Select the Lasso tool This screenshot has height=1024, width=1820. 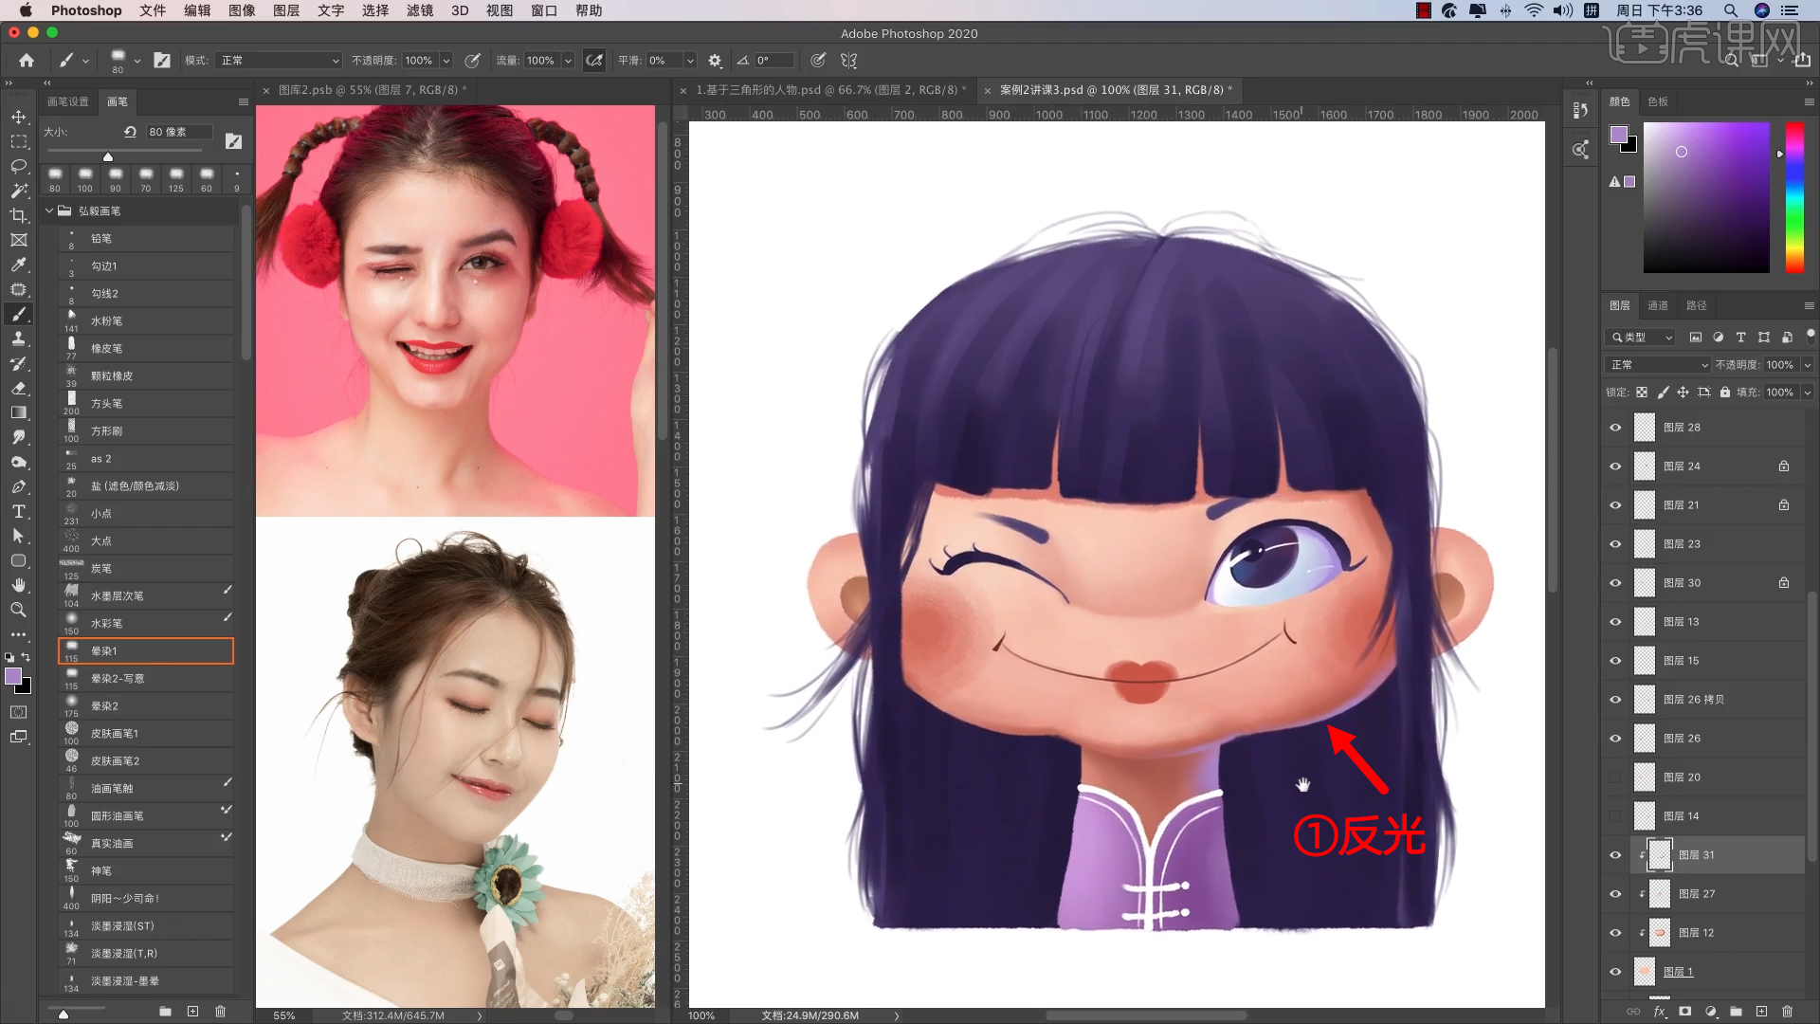(18, 166)
